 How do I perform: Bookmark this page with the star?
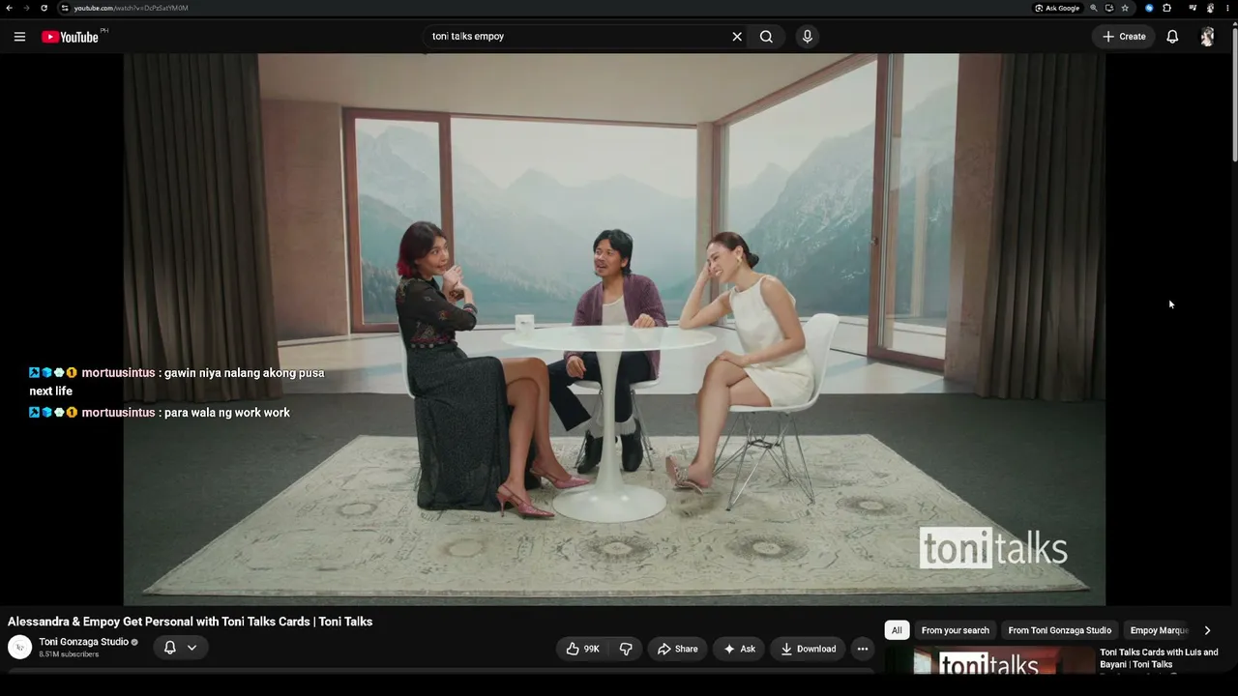click(1125, 8)
